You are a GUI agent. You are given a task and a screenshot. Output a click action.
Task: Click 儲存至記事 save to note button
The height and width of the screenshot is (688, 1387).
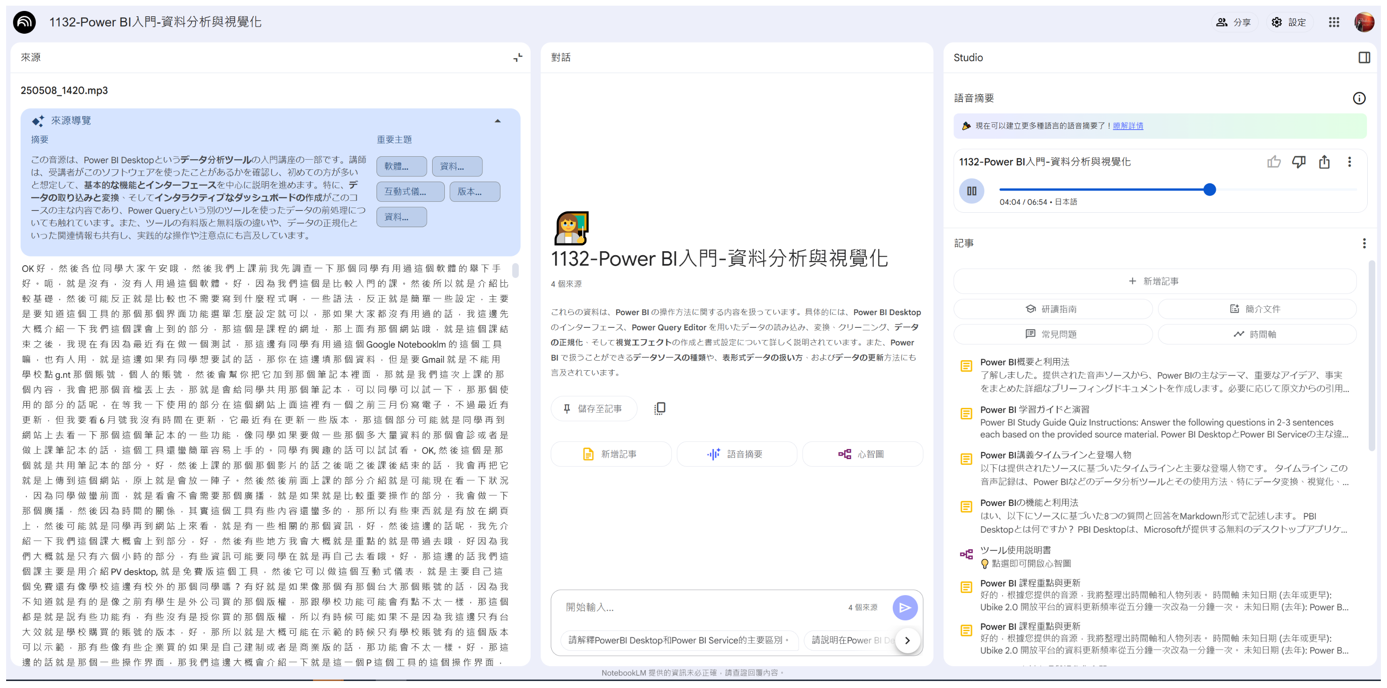click(x=593, y=409)
